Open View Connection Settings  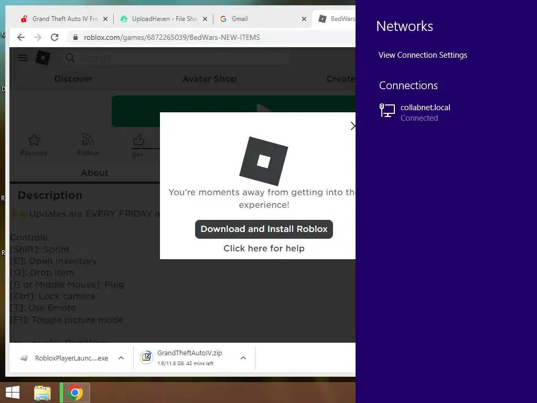pyautogui.click(x=423, y=55)
